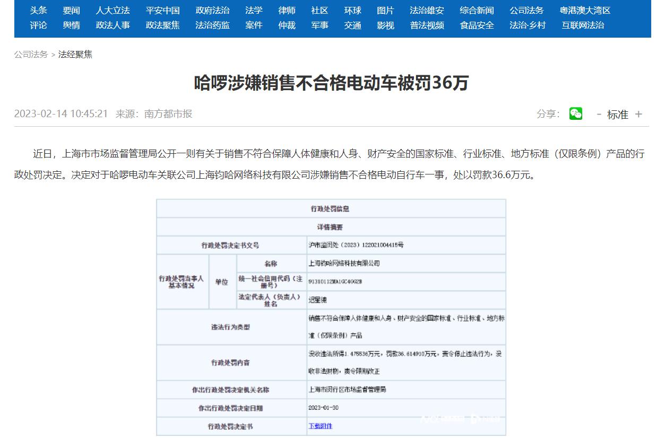View the 图片 picture channel
The height and width of the screenshot is (438, 665).
(x=385, y=10)
